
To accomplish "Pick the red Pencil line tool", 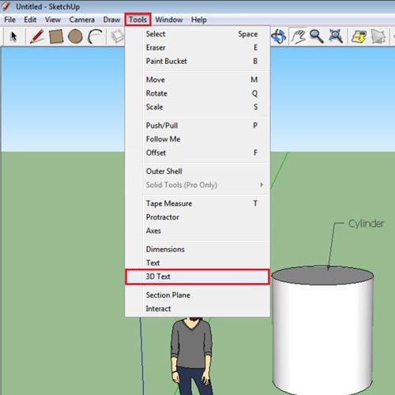I will pos(37,36).
